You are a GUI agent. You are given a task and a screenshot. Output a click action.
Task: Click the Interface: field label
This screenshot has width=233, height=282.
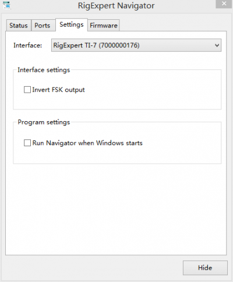coord(27,45)
